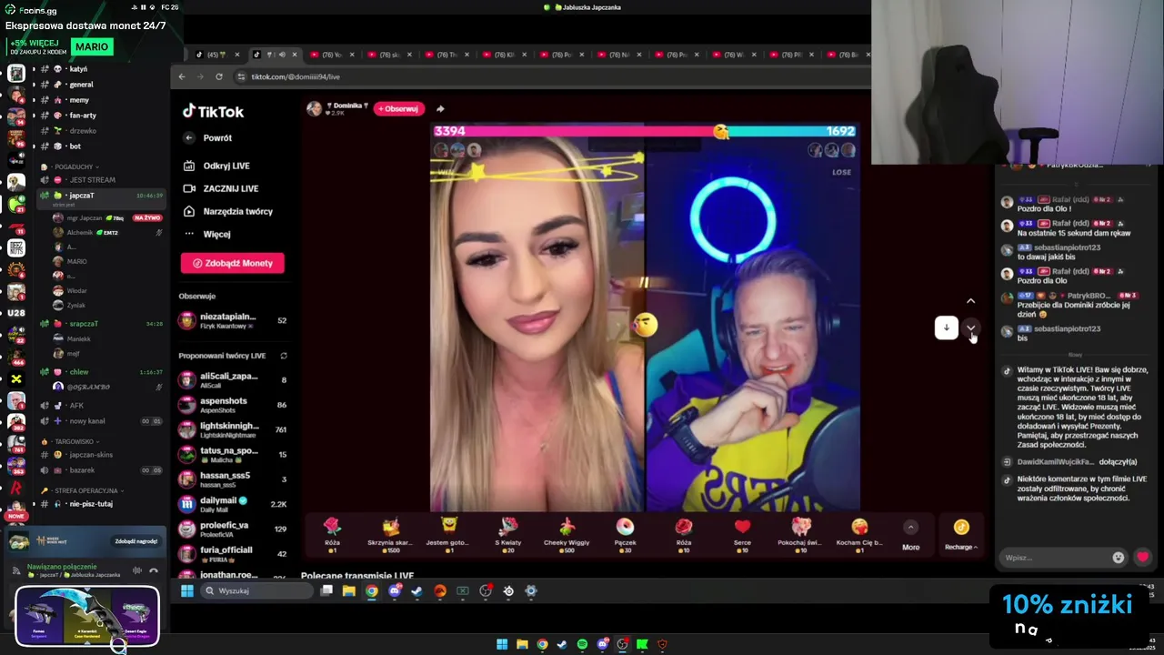
Task: Collapse the STREFA OPERACYJNA category
Action: (x=84, y=490)
